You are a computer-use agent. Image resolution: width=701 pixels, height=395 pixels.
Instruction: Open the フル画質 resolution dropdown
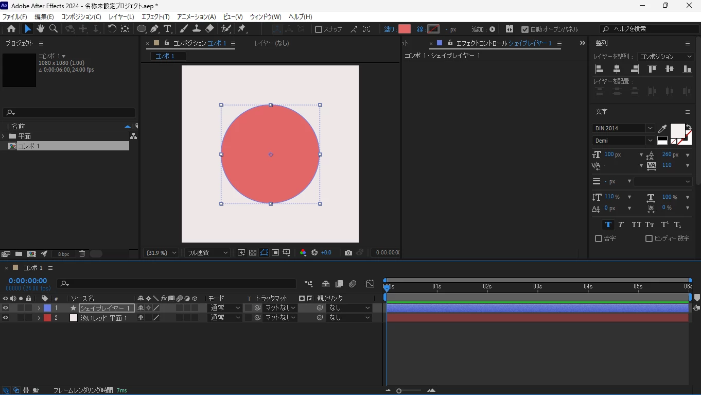click(207, 253)
